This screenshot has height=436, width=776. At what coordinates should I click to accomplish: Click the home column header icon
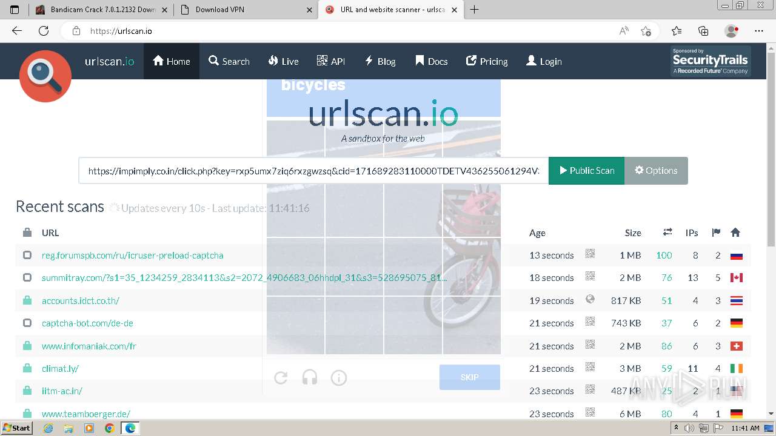[x=735, y=232]
